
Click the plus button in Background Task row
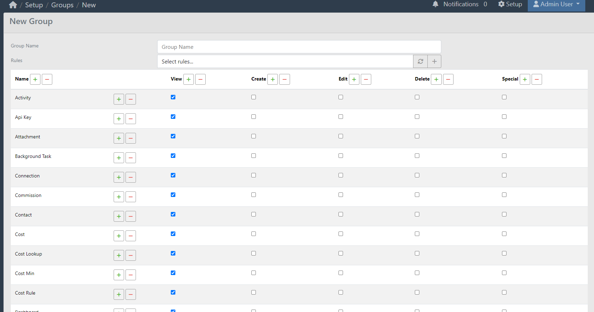tap(119, 158)
